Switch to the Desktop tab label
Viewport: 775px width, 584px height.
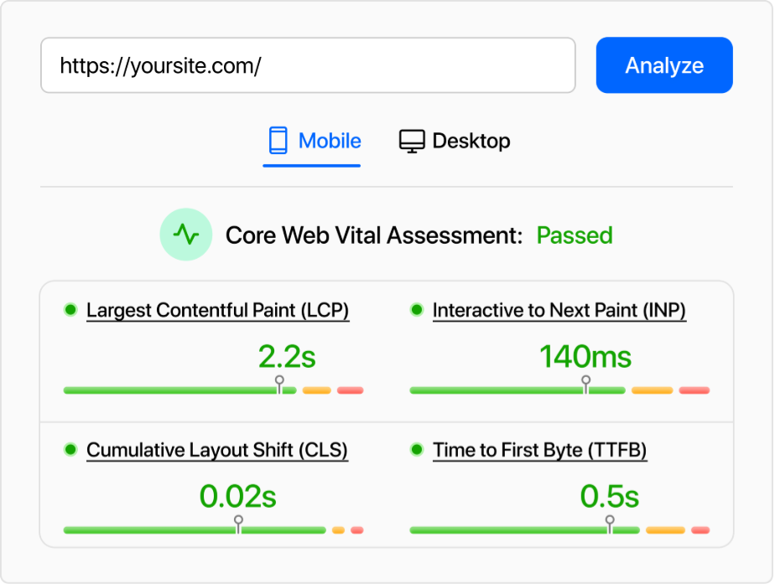[x=471, y=141]
